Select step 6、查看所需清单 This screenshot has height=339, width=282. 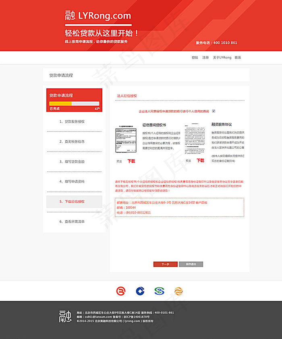pyautogui.click(x=72, y=221)
